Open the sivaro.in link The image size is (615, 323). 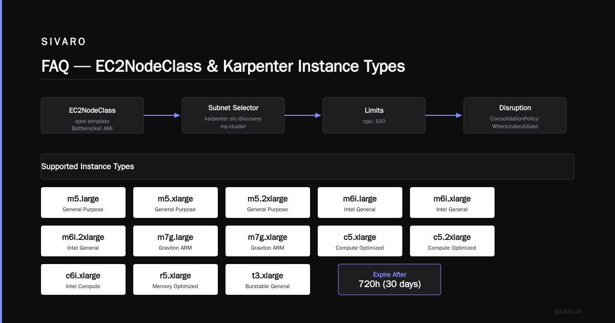[x=568, y=311]
